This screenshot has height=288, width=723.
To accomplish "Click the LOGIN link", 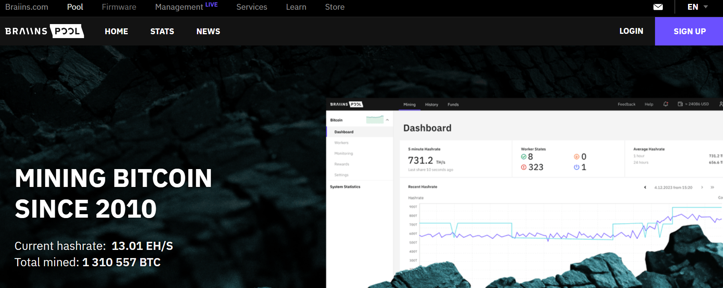I will 631,31.
